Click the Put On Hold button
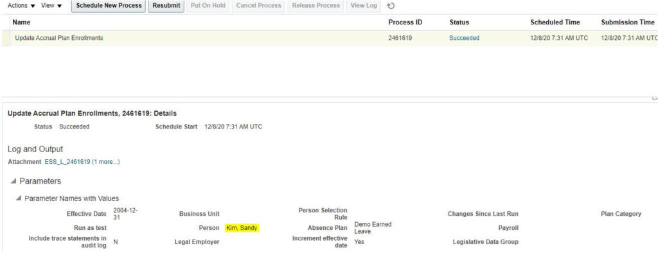The width and height of the screenshot is (658, 253). 208,6
